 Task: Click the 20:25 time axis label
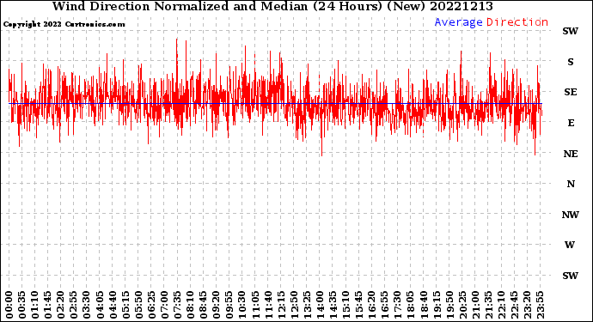click(x=462, y=305)
